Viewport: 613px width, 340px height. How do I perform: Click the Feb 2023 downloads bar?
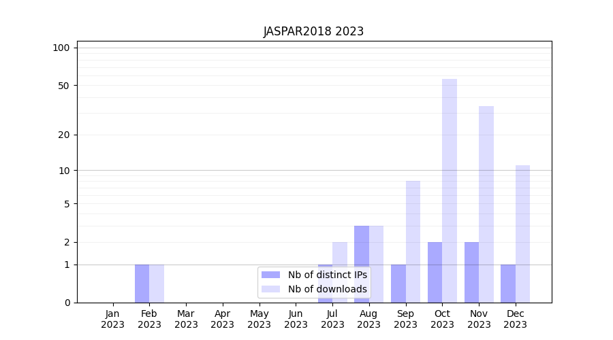[157, 284]
